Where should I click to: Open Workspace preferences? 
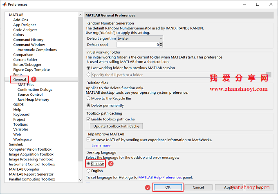click(22, 139)
